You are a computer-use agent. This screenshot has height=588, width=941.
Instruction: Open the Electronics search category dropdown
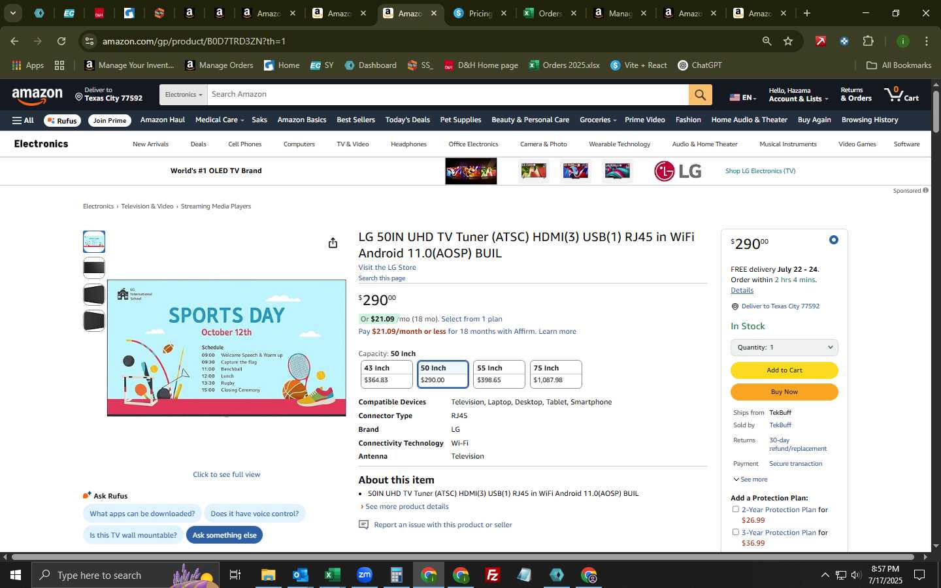(184, 95)
